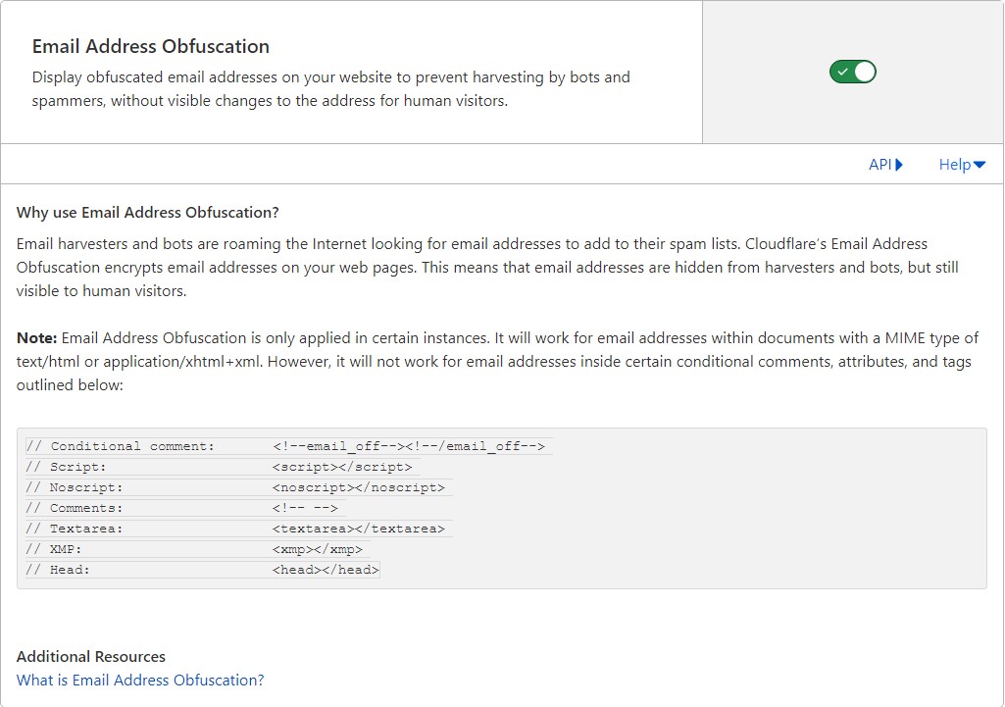Image resolution: width=1005 pixels, height=707 pixels.
Task: Collapse the Help section
Action: pos(962,165)
